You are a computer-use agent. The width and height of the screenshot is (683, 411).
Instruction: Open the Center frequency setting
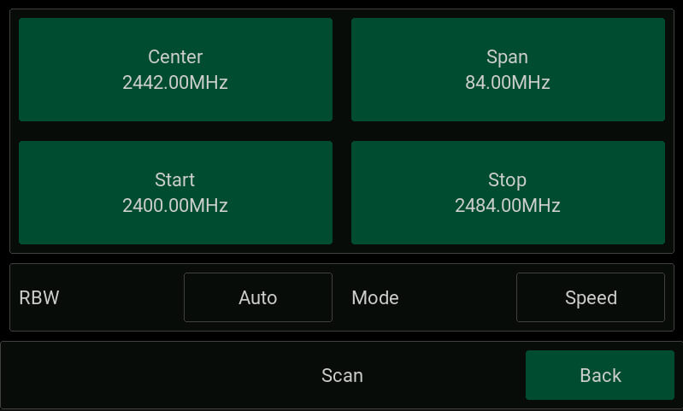175,70
